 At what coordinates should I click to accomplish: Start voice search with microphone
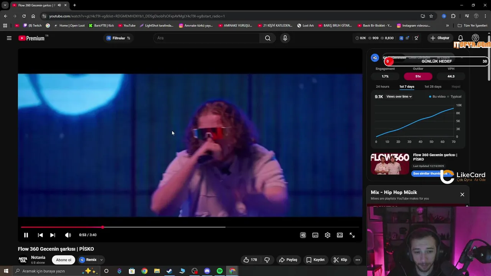tap(285, 38)
